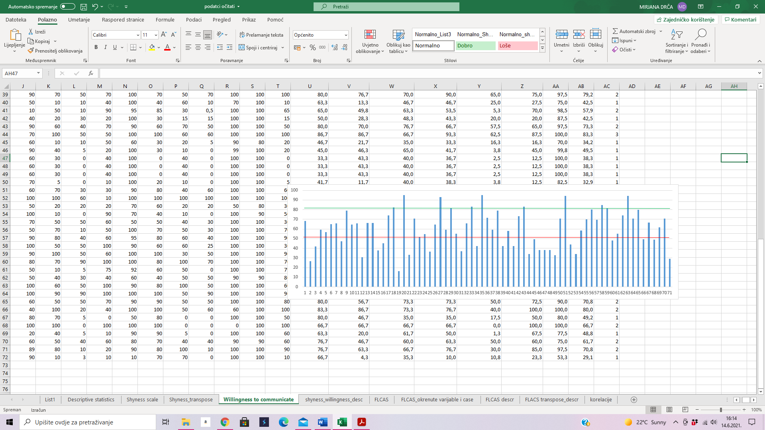Align cell content to the bottom
This screenshot has height=430, width=765.
(208, 35)
